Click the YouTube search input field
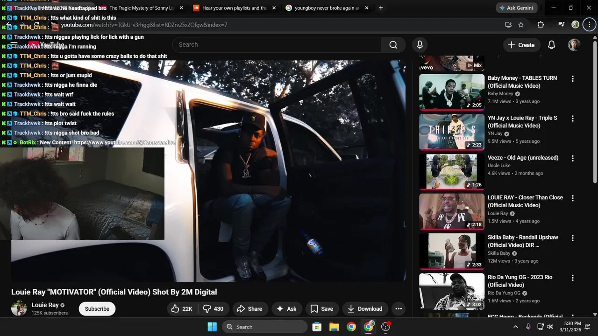This screenshot has width=598, height=336. 277,45
